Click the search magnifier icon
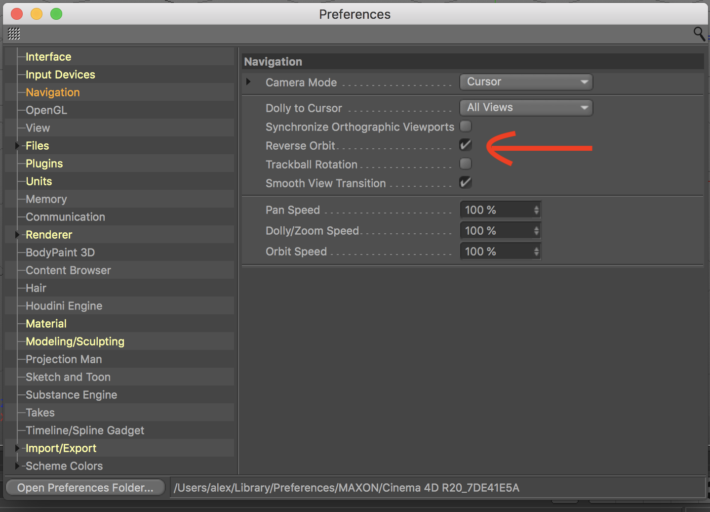Screen dimensions: 710x512 [699, 34]
